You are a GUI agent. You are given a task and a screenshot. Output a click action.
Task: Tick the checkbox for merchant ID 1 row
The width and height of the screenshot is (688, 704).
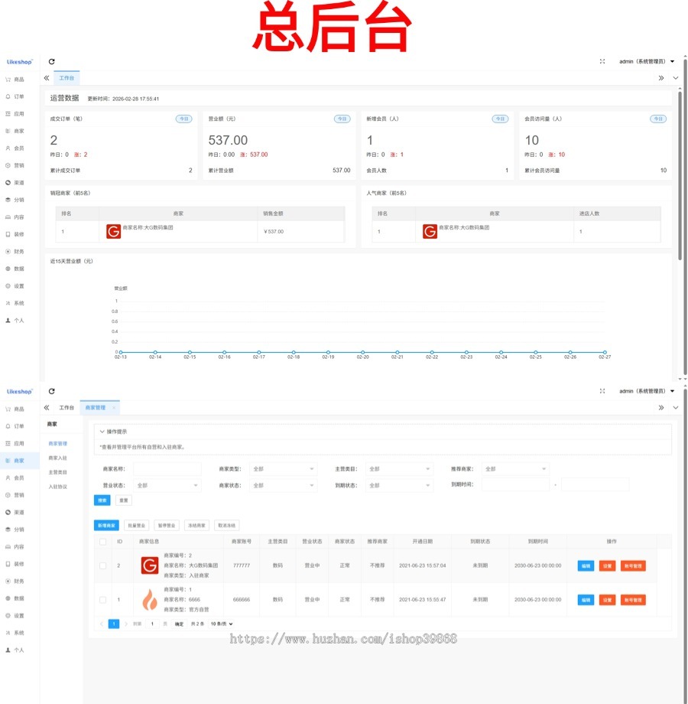click(x=102, y=600)
